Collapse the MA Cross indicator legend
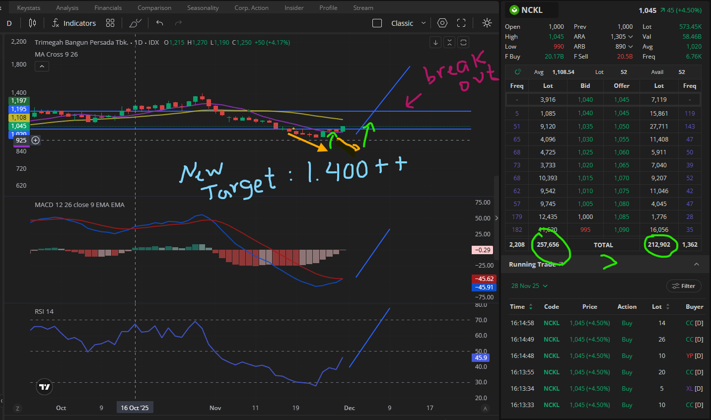711x420 pixels. coord(42,67)
